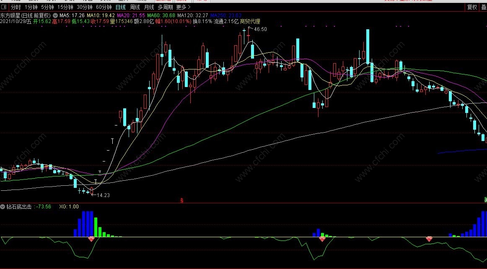Click the date 2021/10/29/五 in the info line
487x269 pixels.
point(16,21)
